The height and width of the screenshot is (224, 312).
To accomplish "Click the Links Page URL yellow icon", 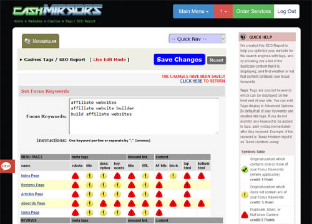I will pyautogui.click(x=145, y=212).
